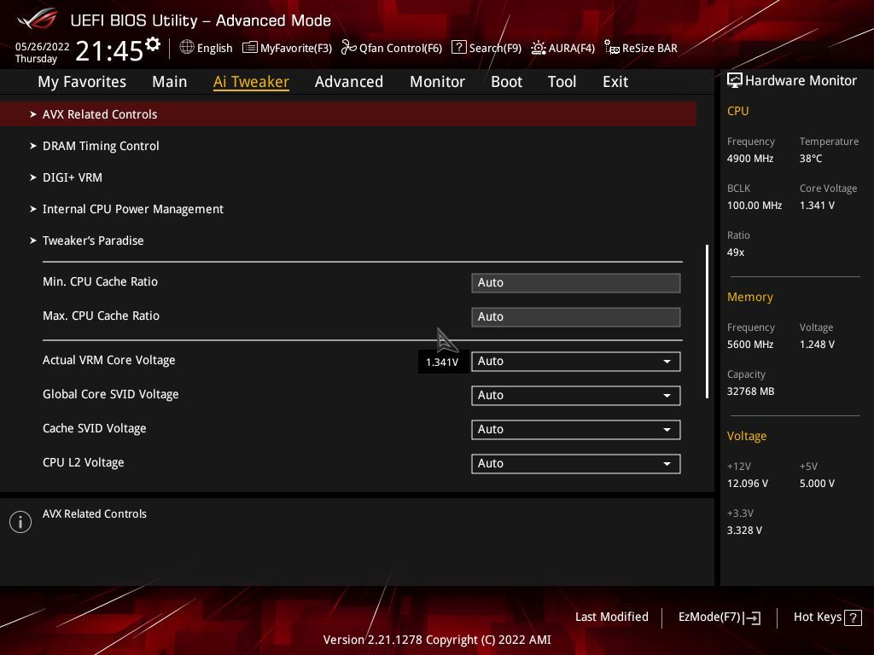Viewport: 874px width, 655px height.
Task: Click +3.3V reading 3.328 V
Action: coord(744,530)
